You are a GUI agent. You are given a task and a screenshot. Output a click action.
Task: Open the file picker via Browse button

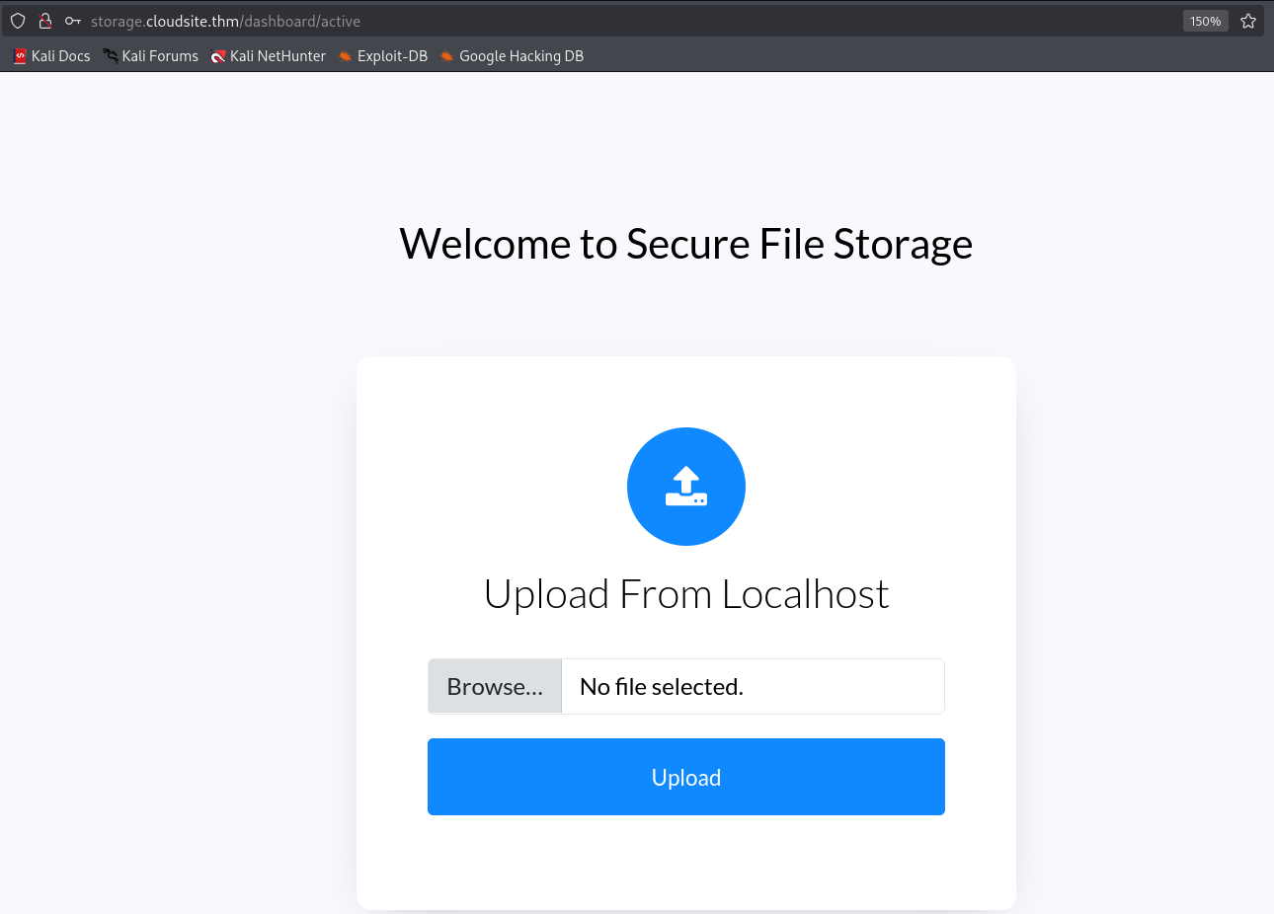click(494, 685)
